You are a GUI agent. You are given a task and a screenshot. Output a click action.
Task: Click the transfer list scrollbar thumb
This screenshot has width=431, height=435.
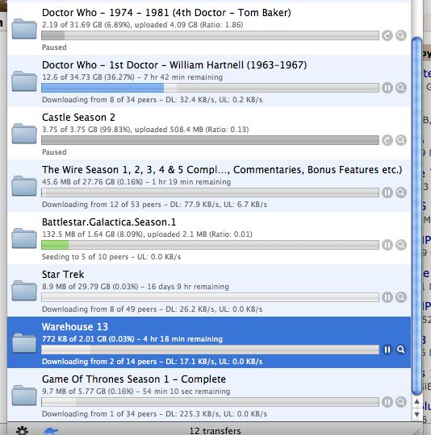click(416, 216)
